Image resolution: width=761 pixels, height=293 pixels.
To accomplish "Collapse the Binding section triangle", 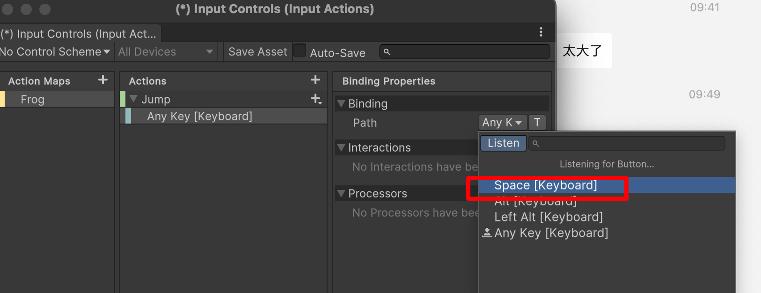I will point(341,103).
